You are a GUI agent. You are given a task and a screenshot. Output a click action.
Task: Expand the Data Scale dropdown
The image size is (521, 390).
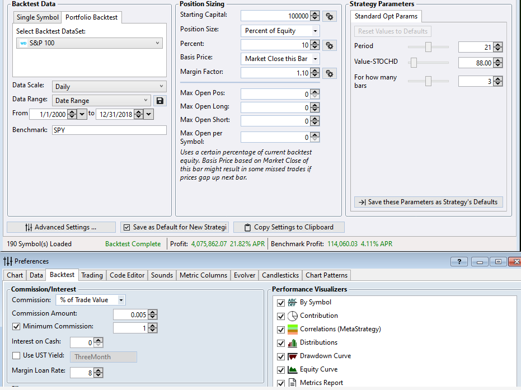pyautogui.click(x=109, y=87)
